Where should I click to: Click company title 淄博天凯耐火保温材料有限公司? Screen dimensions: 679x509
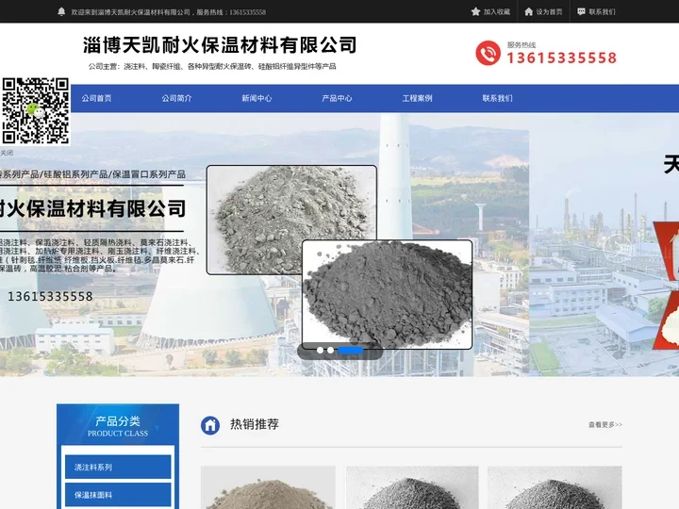pos(220,45)
